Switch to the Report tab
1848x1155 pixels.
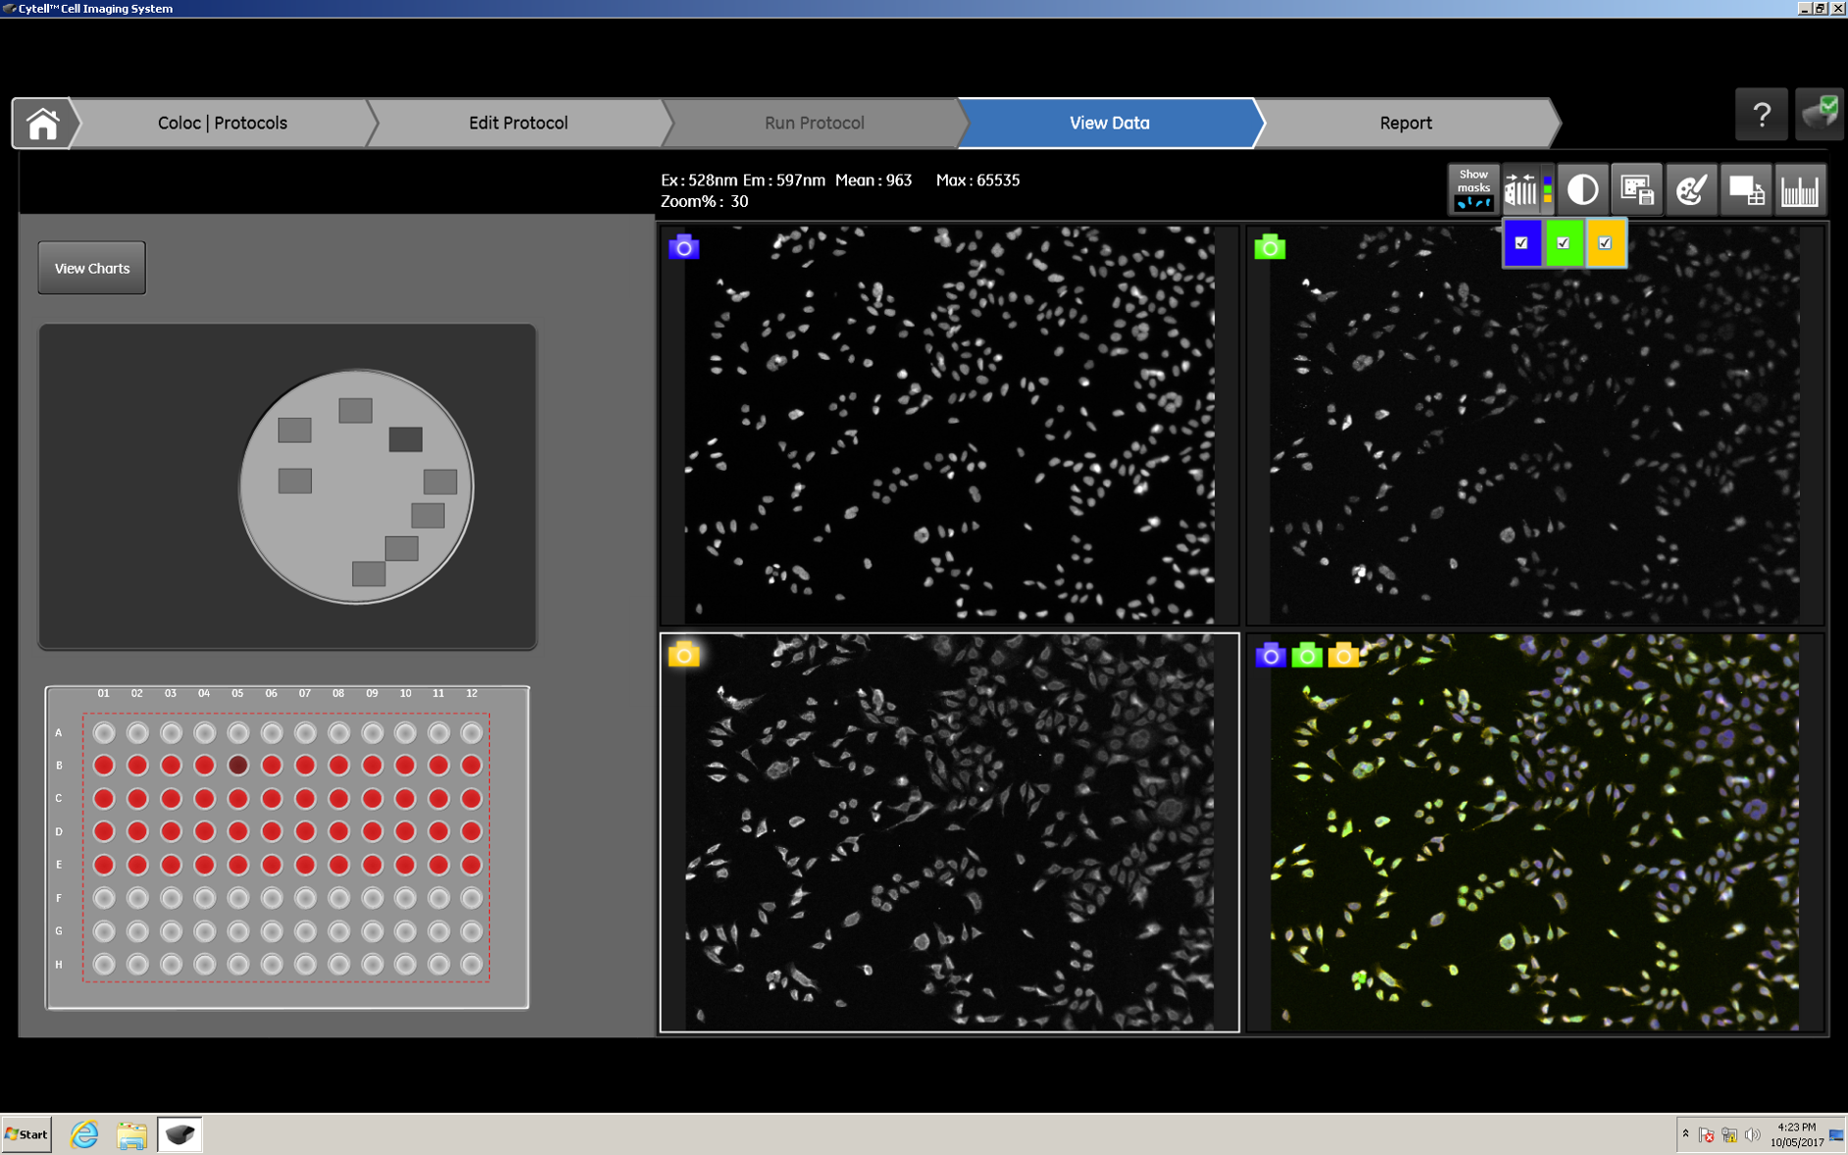(x=1405, y=123)
